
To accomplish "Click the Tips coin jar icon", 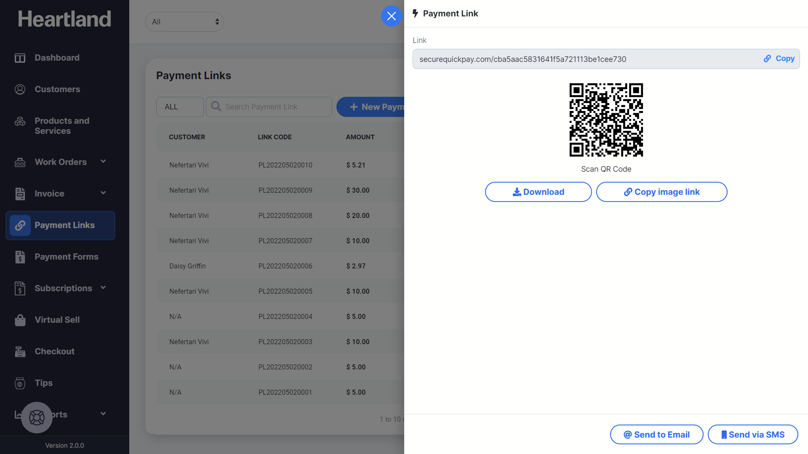I will pyautogui.click(x=20, y=383).
